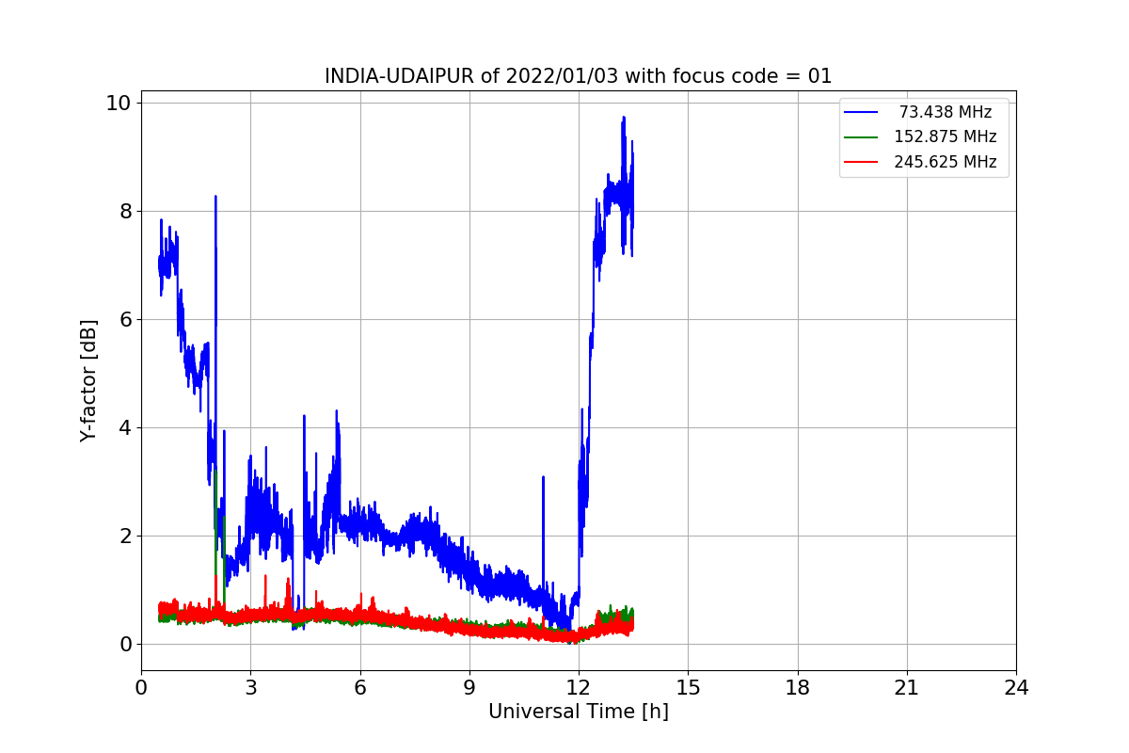Select the 152.875 MHz legend label
Viewport: 1129px width, 753px height.
point(945,136)
